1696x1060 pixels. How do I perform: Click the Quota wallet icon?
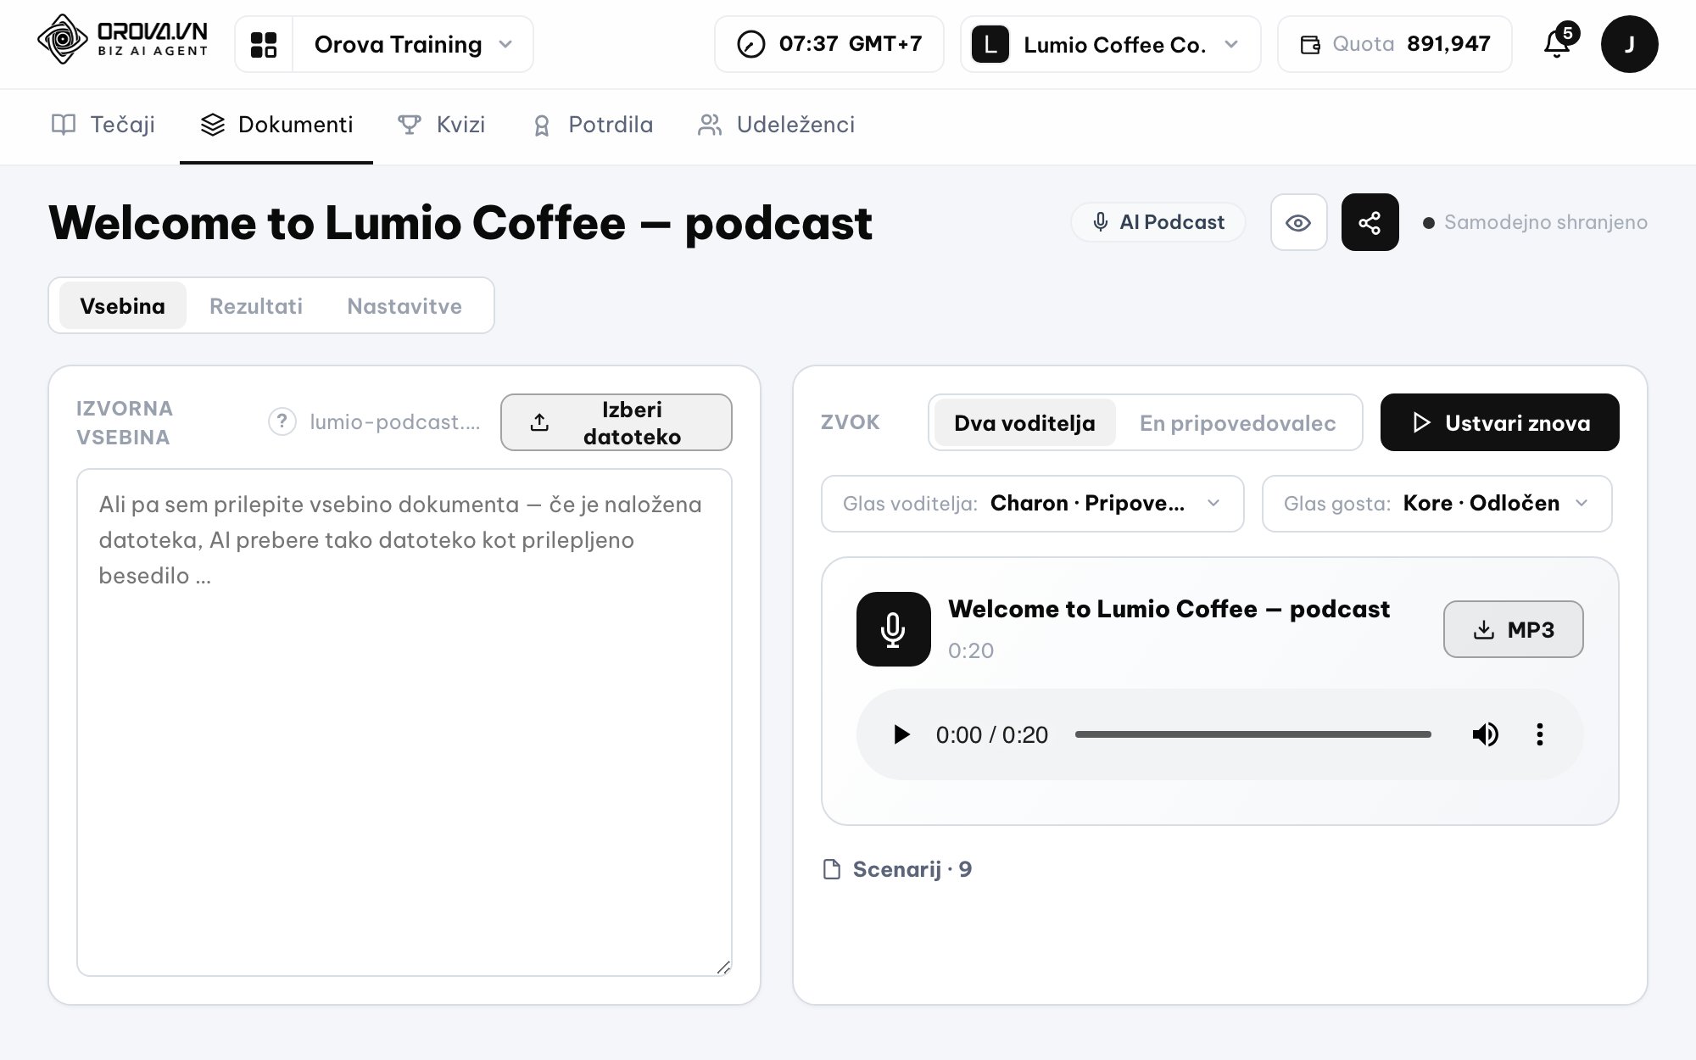(1310, 44)
